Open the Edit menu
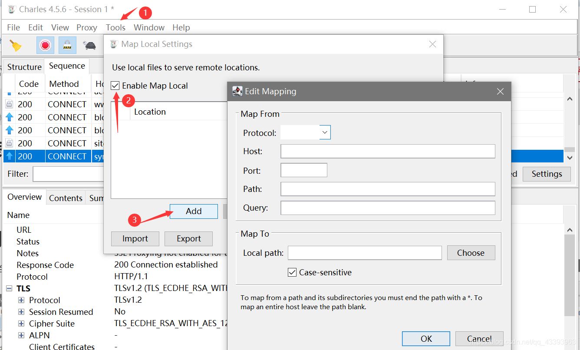The image size is (580, 350). [36, 27]
